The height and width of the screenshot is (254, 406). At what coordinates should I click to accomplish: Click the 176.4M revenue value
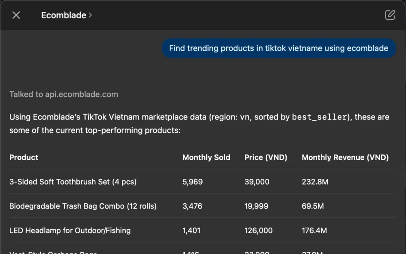[x=314, y=230]
